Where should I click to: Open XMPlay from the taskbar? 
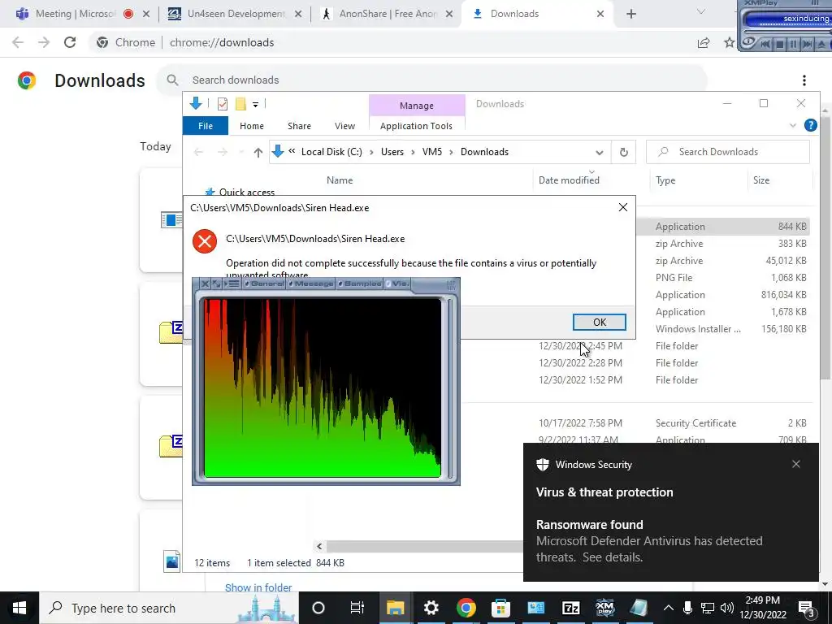click(x=604, y=608)
